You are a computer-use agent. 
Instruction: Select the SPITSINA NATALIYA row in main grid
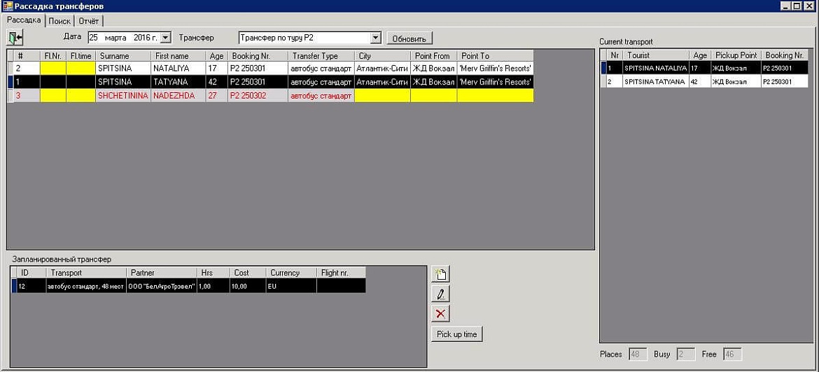[271, 69]
